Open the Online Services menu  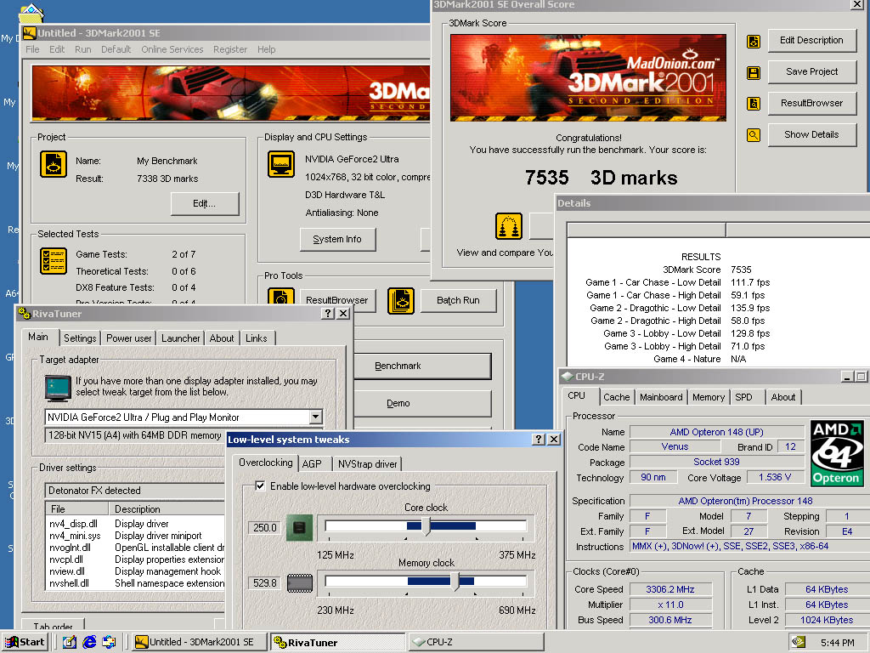click(172, 49)
